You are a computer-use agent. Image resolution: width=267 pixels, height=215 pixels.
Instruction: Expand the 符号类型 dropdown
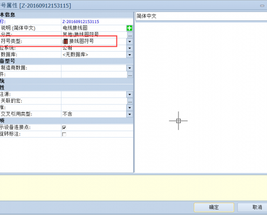click(x=129, y=41)
